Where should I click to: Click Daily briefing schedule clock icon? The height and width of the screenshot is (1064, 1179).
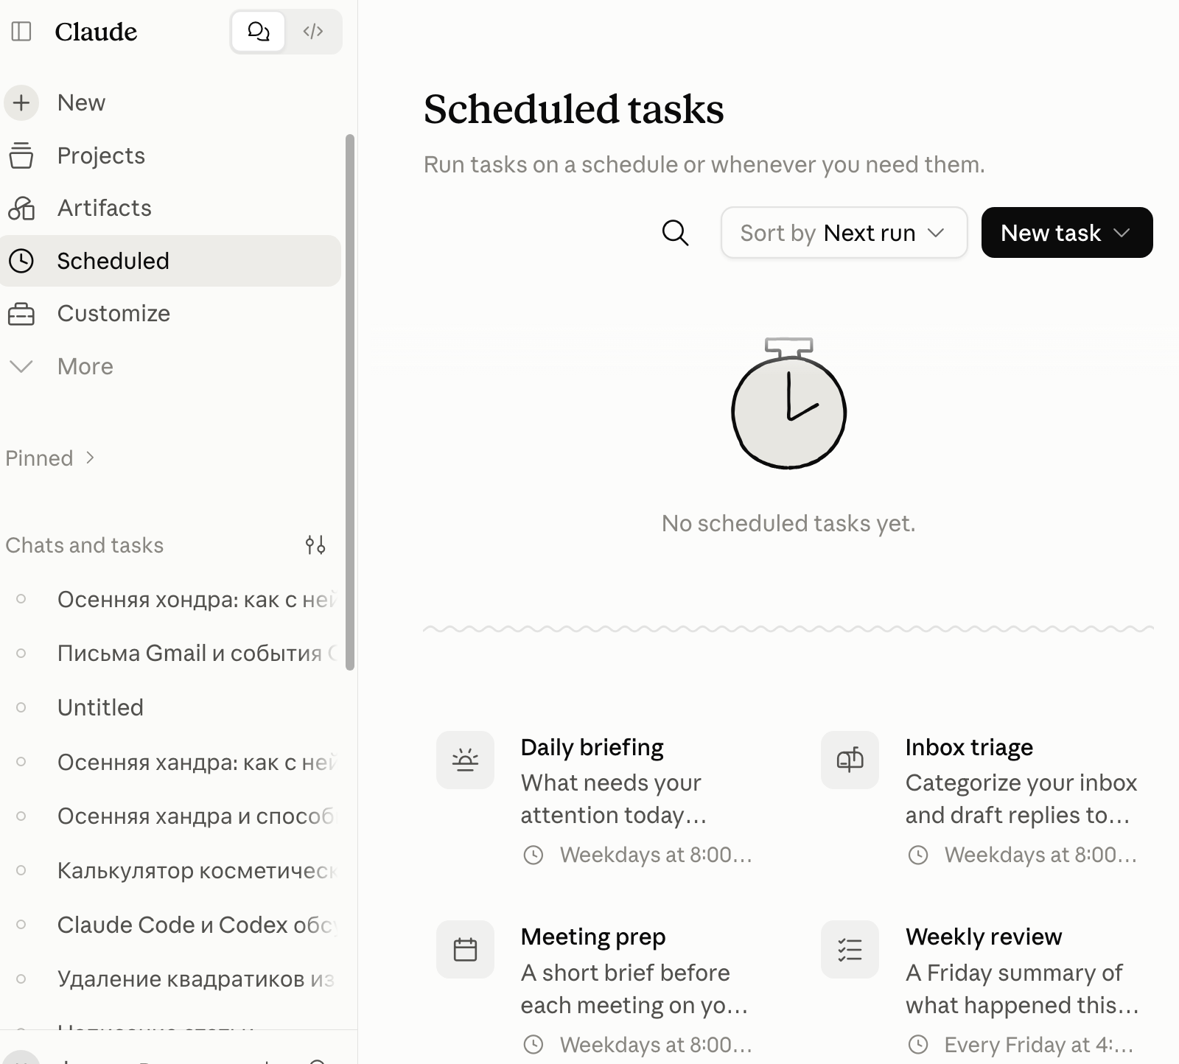click(x=533, y=855)
